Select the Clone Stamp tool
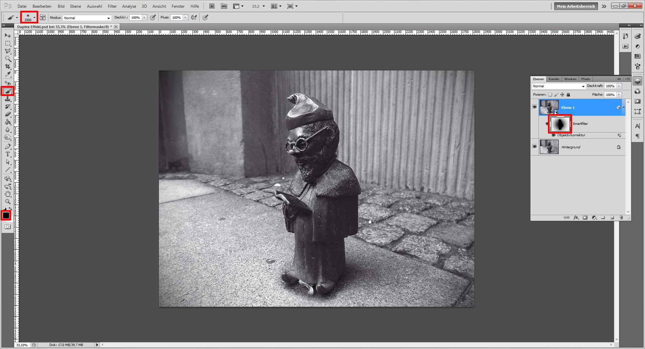The width and height of the screenshot is (645, 349). coord(7,99)
